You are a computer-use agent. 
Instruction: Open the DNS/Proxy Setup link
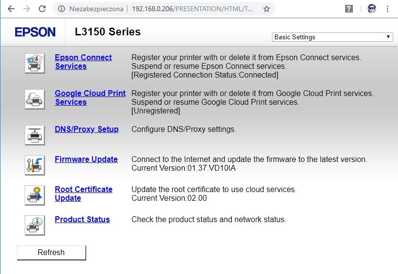[x=87, y=129]
